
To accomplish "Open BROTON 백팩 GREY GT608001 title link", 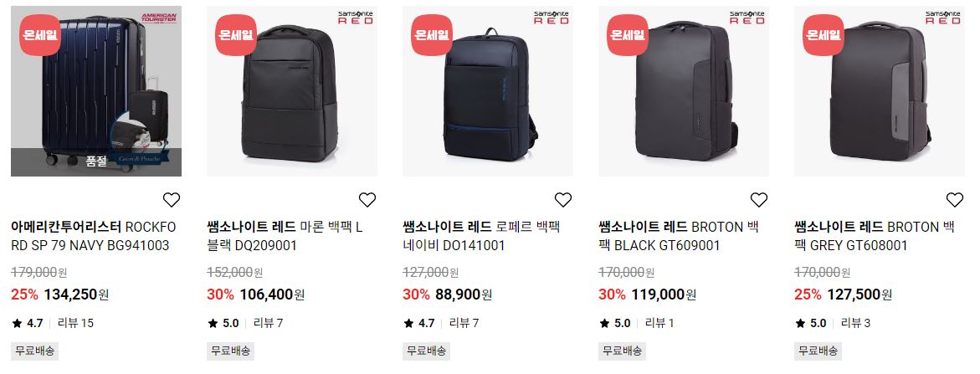I will pos(875,236).
